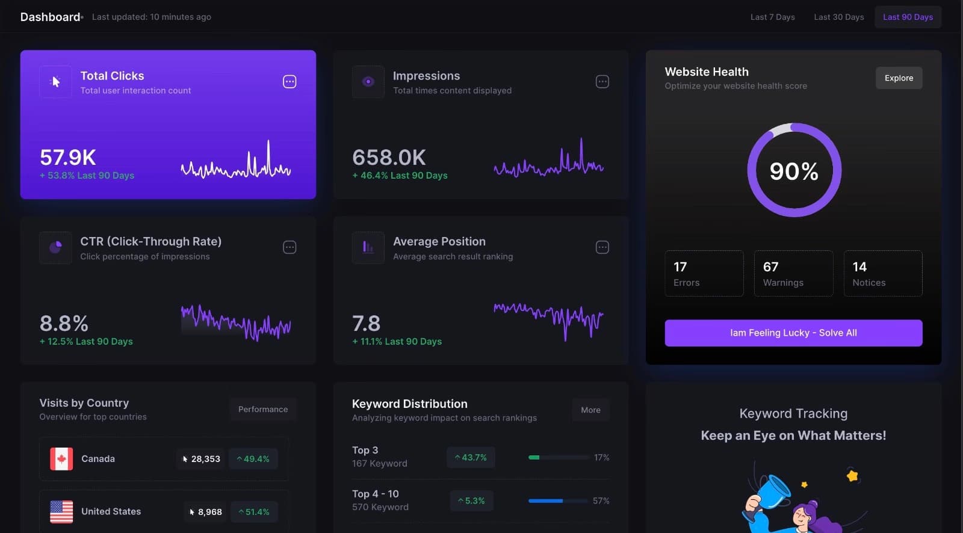Click the cursor icon on Total Clicks card
This screenshot has height=533, width=963.
pos(55,82)
